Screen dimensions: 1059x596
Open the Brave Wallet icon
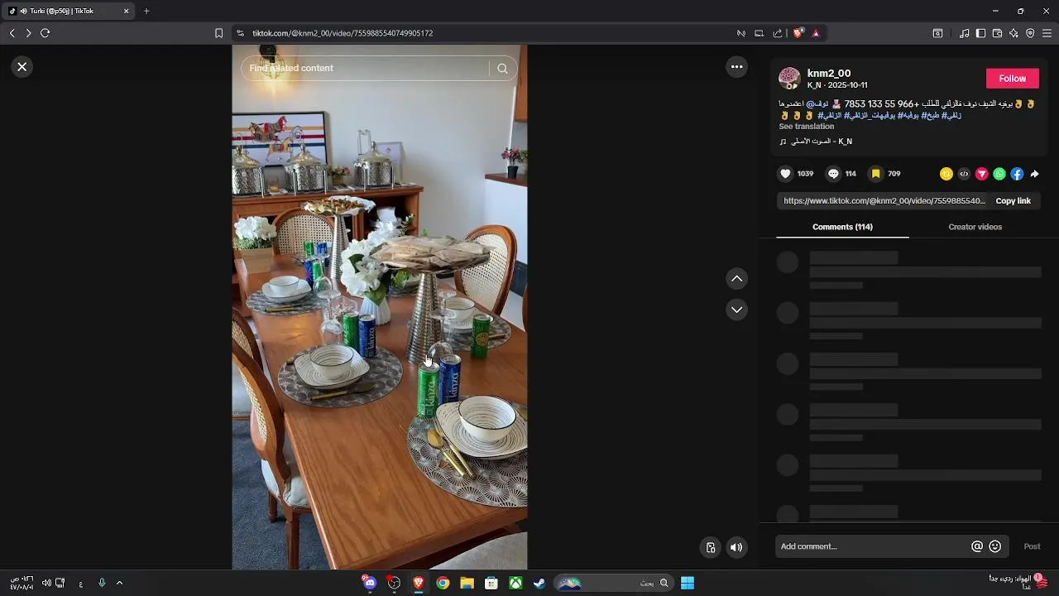pyautogui.click(x=997, y=33)
